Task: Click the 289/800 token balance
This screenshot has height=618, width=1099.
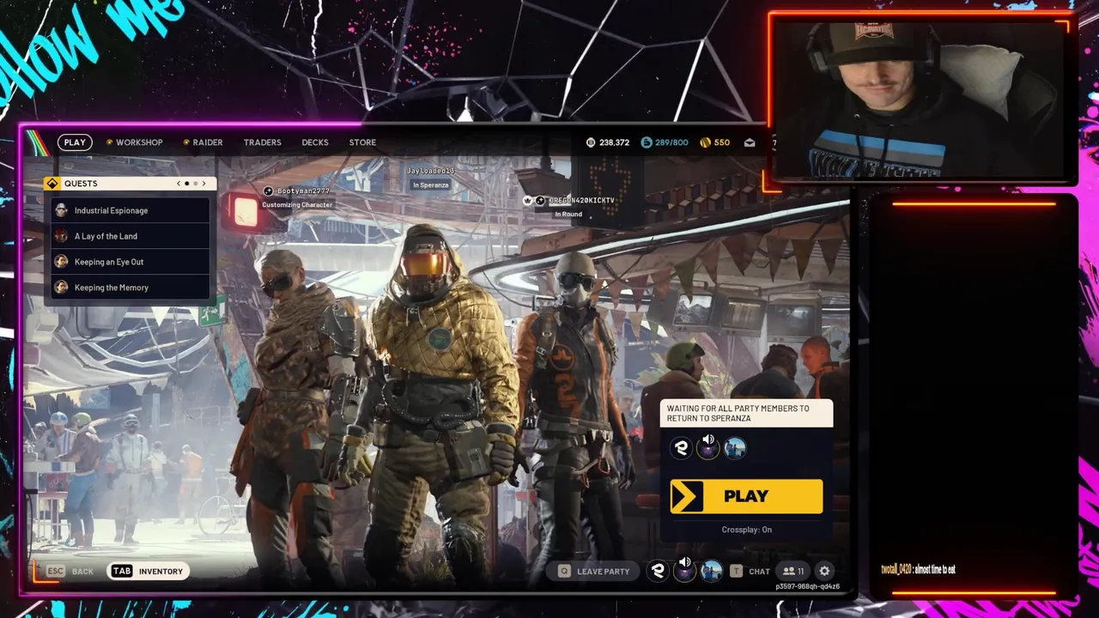Action: (671, 142)
